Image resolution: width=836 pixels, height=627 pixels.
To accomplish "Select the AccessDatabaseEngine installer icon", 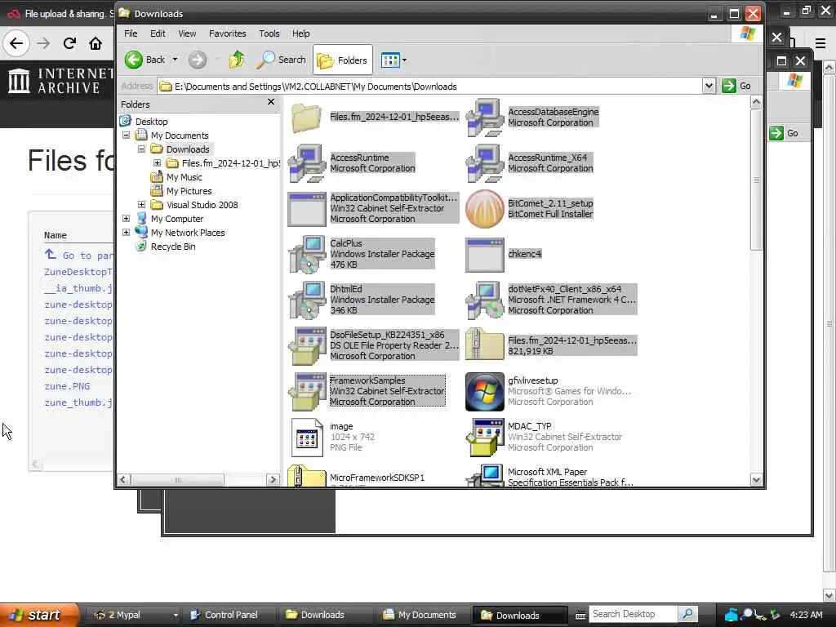I will coord(485,118).
